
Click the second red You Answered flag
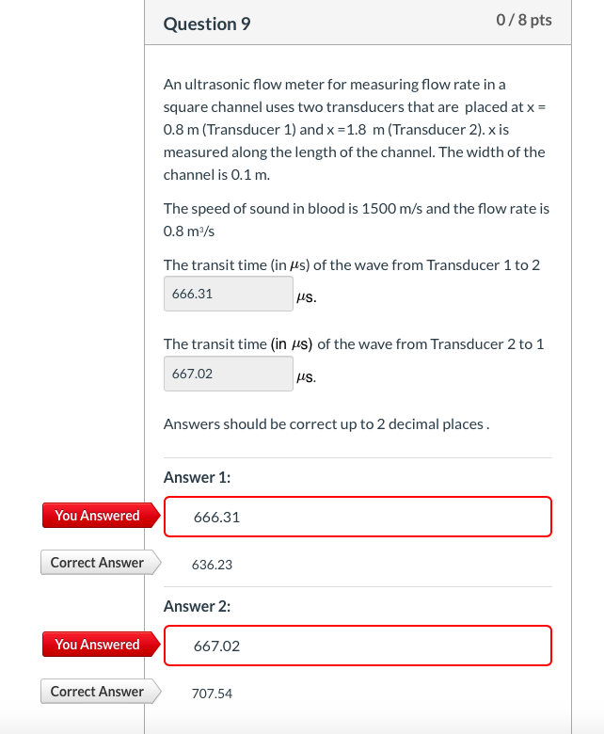[x=101, y=644]
